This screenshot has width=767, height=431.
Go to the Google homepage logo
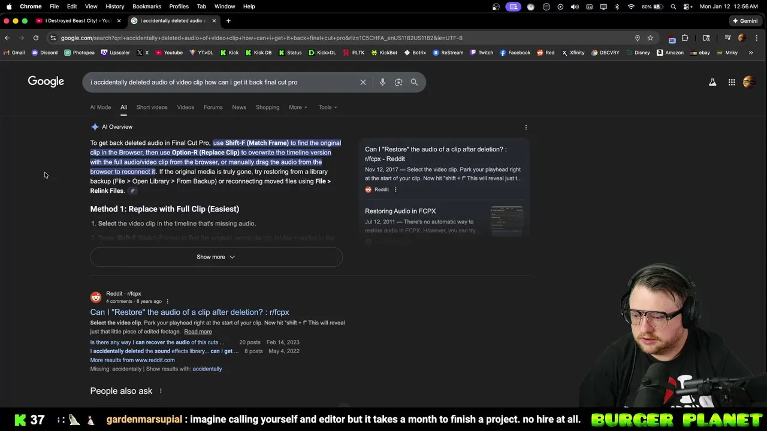[46, 81]
